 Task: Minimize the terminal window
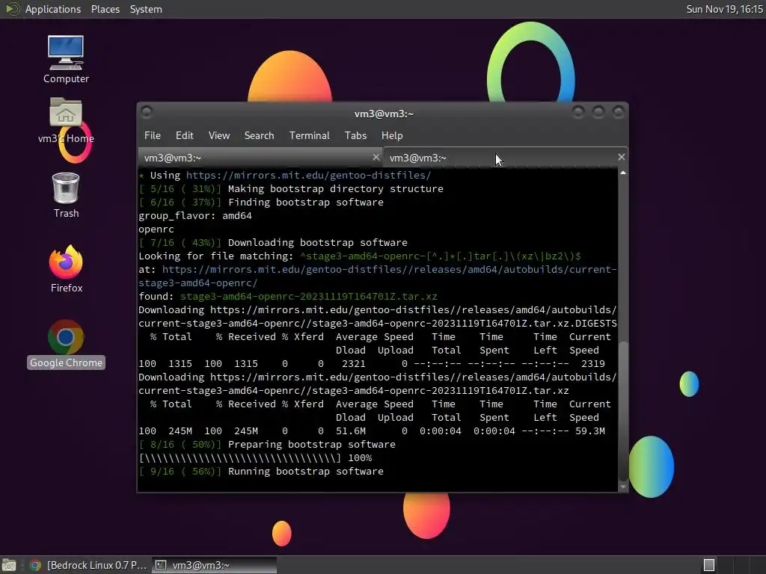[578, 112]
